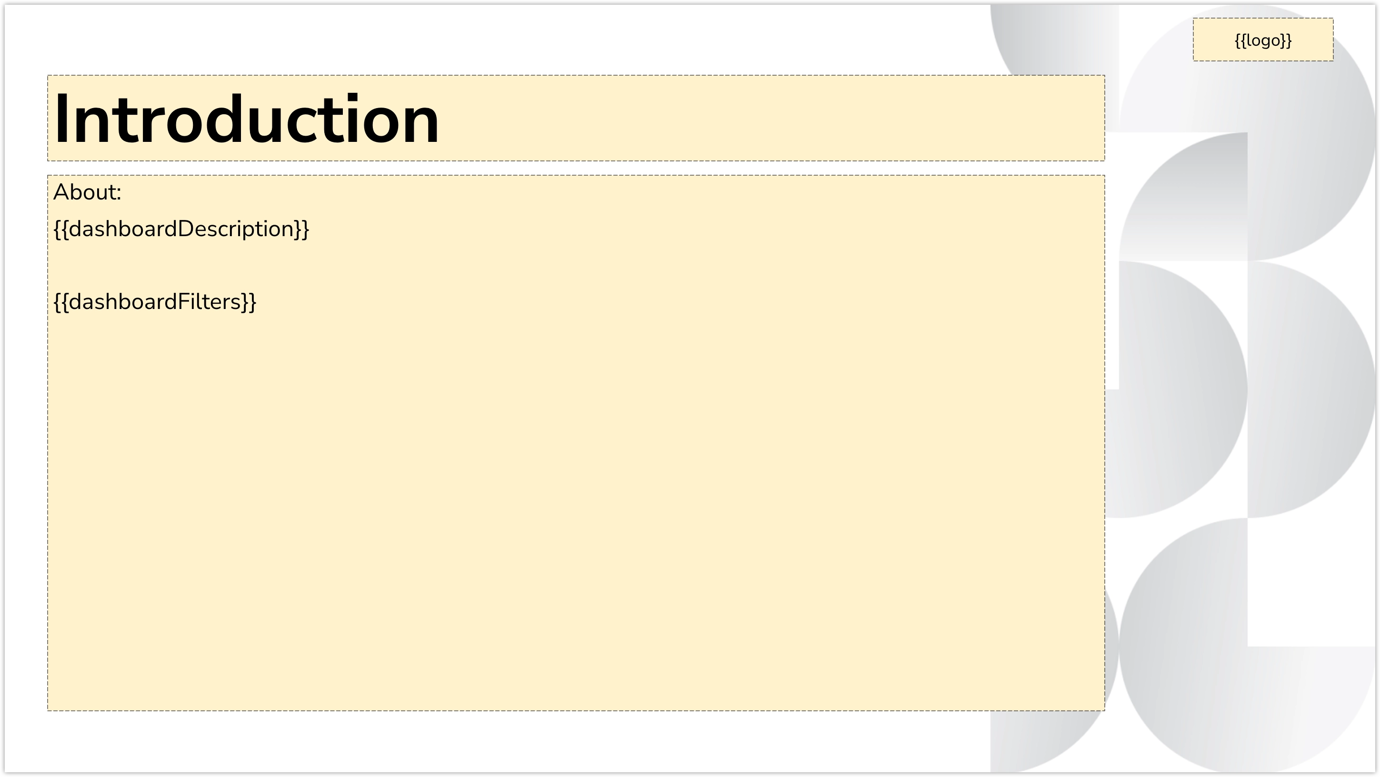
Task: Select the {{dashboardDescription}} placeholder text
Action: click(181, 229)
